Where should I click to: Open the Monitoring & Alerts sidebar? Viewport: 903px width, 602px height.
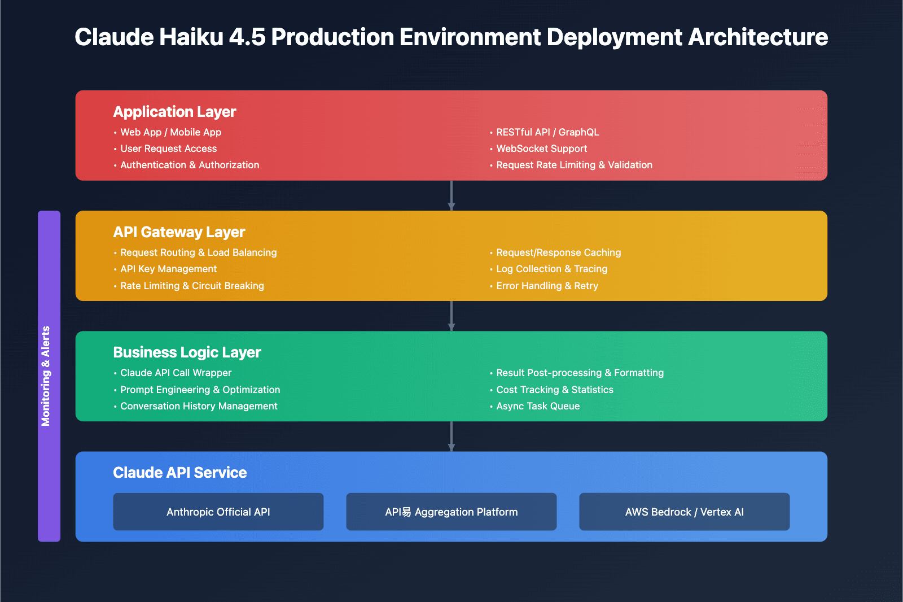[48, 377]
